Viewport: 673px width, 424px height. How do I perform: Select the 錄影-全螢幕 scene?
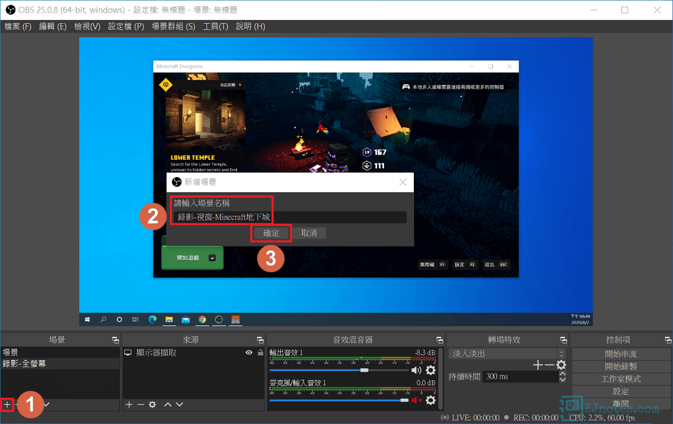point(60,364)
